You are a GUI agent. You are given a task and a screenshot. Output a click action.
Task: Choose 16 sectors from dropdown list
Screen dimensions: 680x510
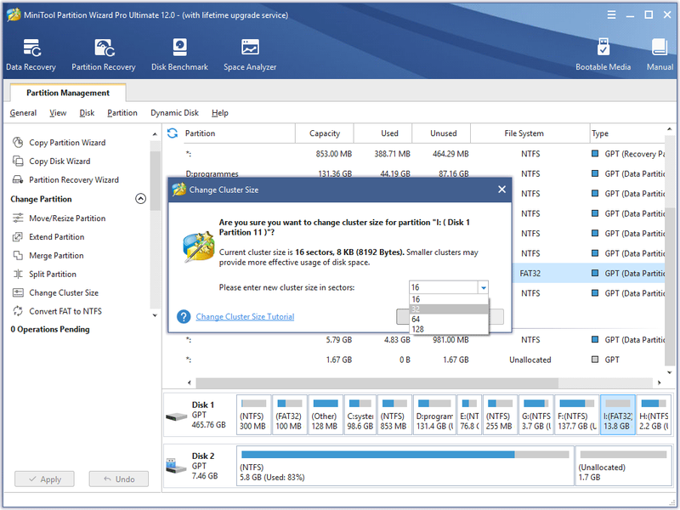click(x=449, y=299)
